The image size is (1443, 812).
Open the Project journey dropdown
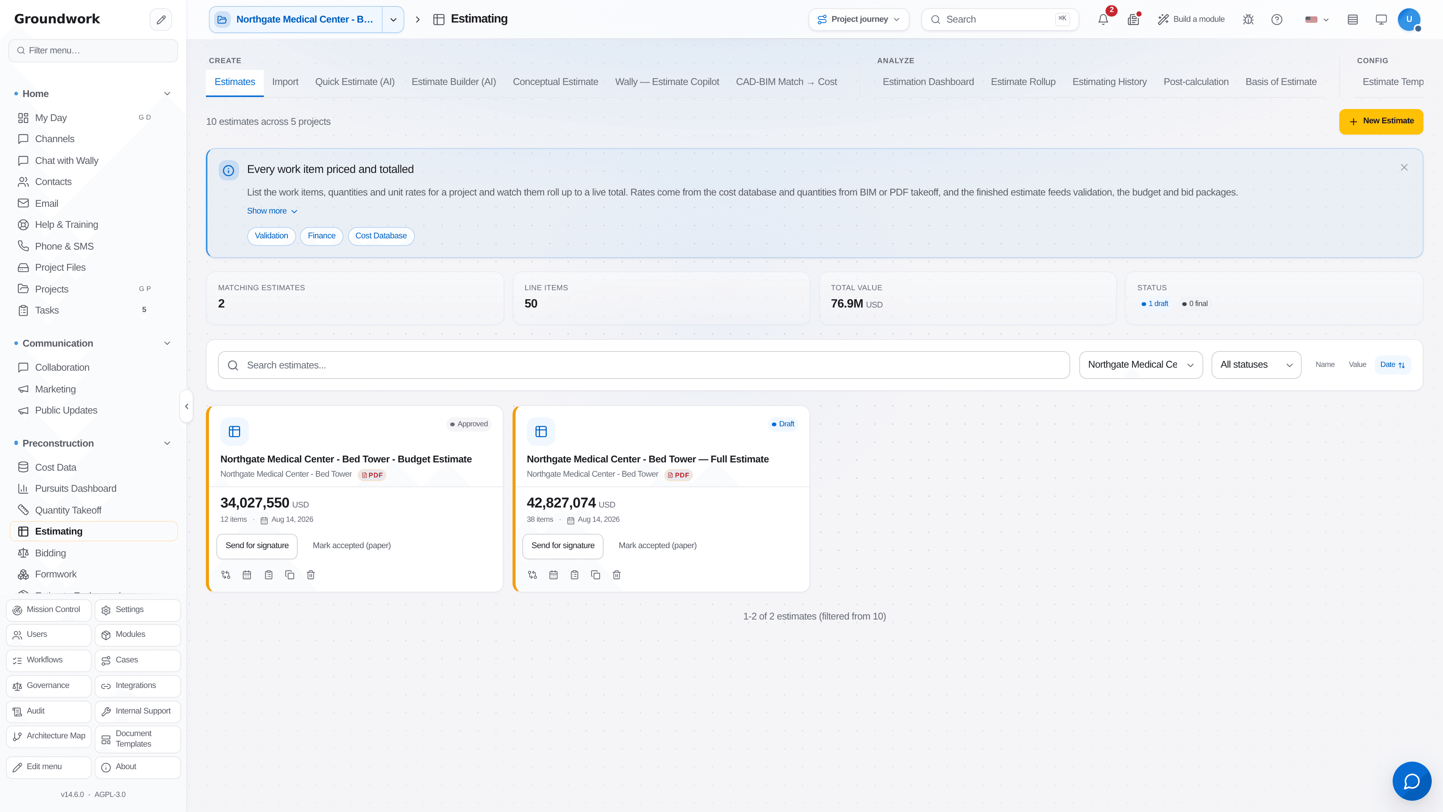pos(858,20)
